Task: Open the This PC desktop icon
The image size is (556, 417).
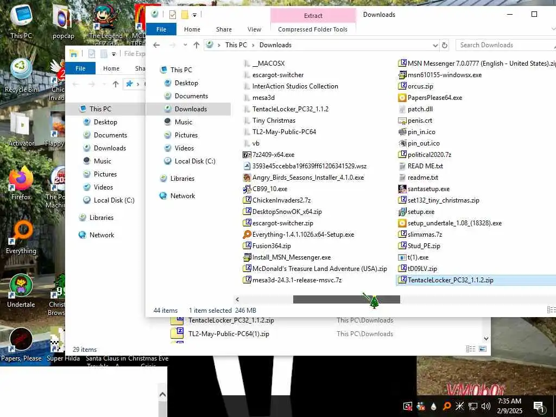Action: 21,22
